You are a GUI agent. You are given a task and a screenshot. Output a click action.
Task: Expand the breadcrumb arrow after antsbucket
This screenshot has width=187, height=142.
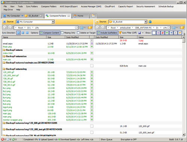click(132, 28)
